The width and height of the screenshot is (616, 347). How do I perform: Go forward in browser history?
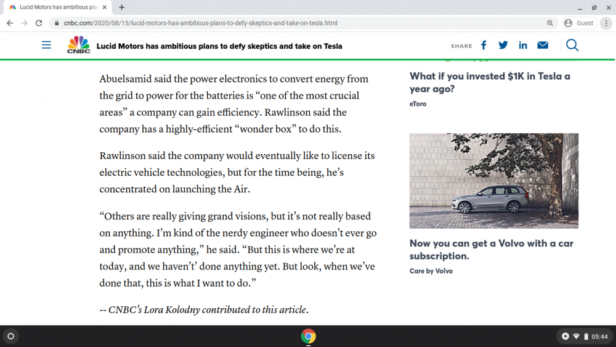(x=25, y=23)
